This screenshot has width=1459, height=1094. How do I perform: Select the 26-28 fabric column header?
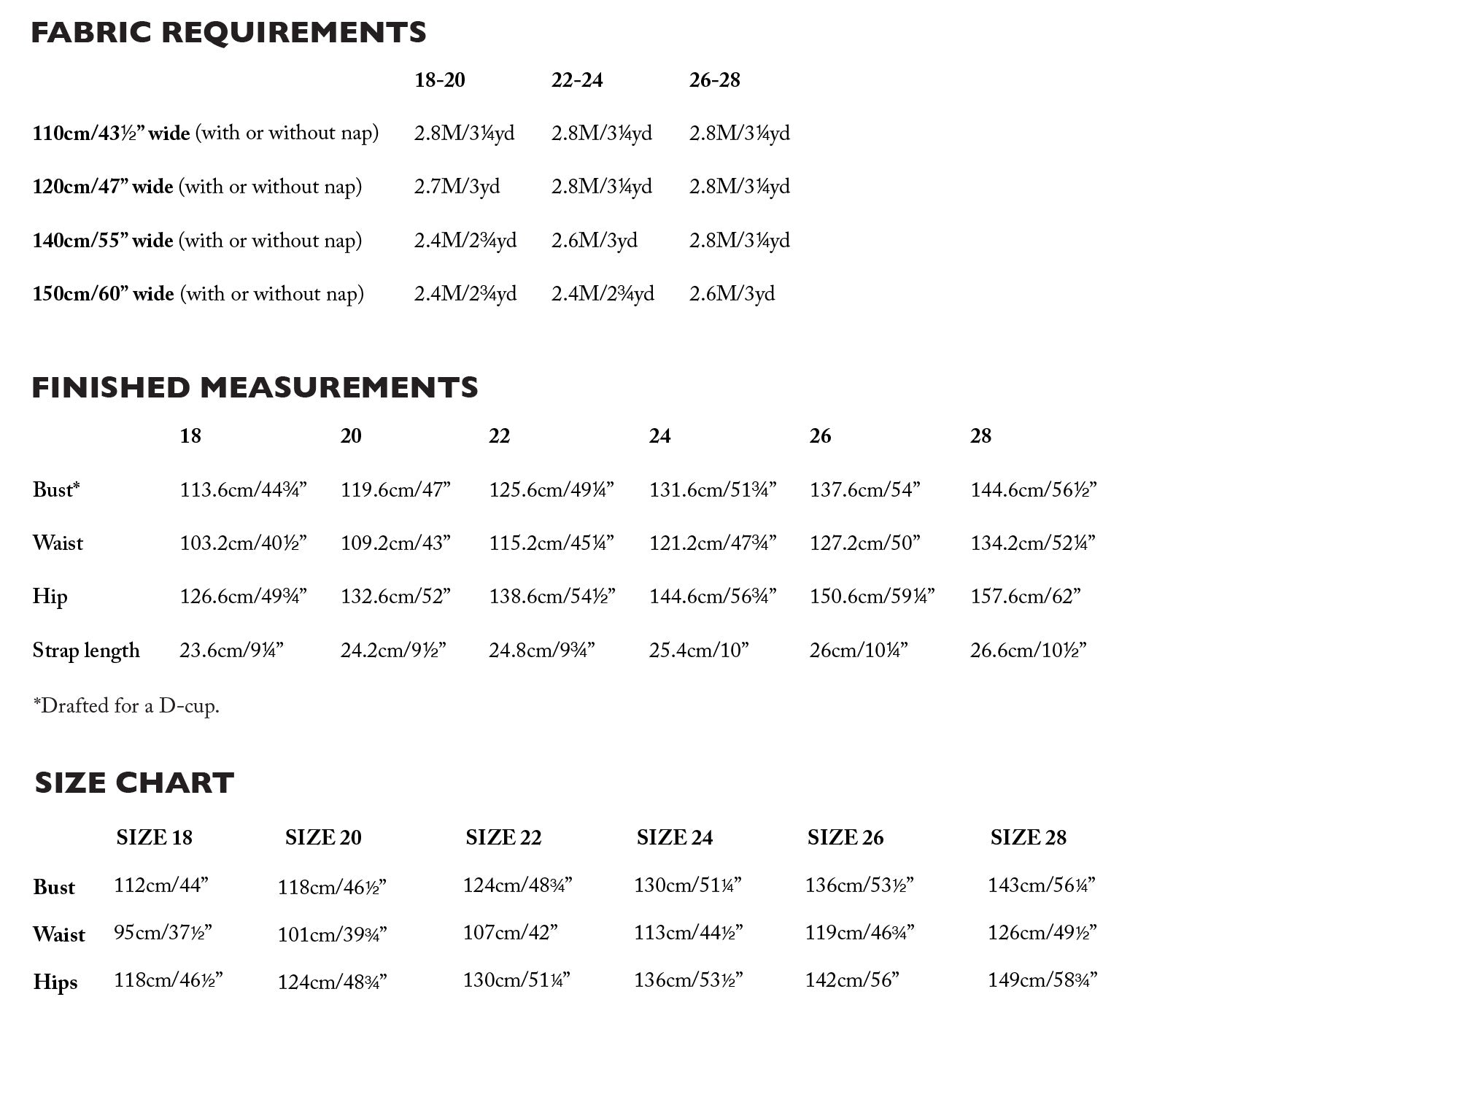(x=714, y=80)
